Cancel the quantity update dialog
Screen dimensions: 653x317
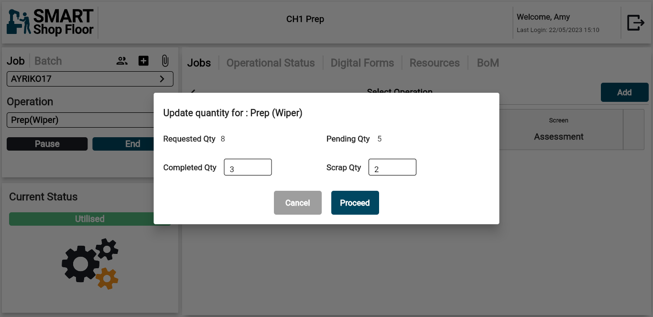[297, 203]
